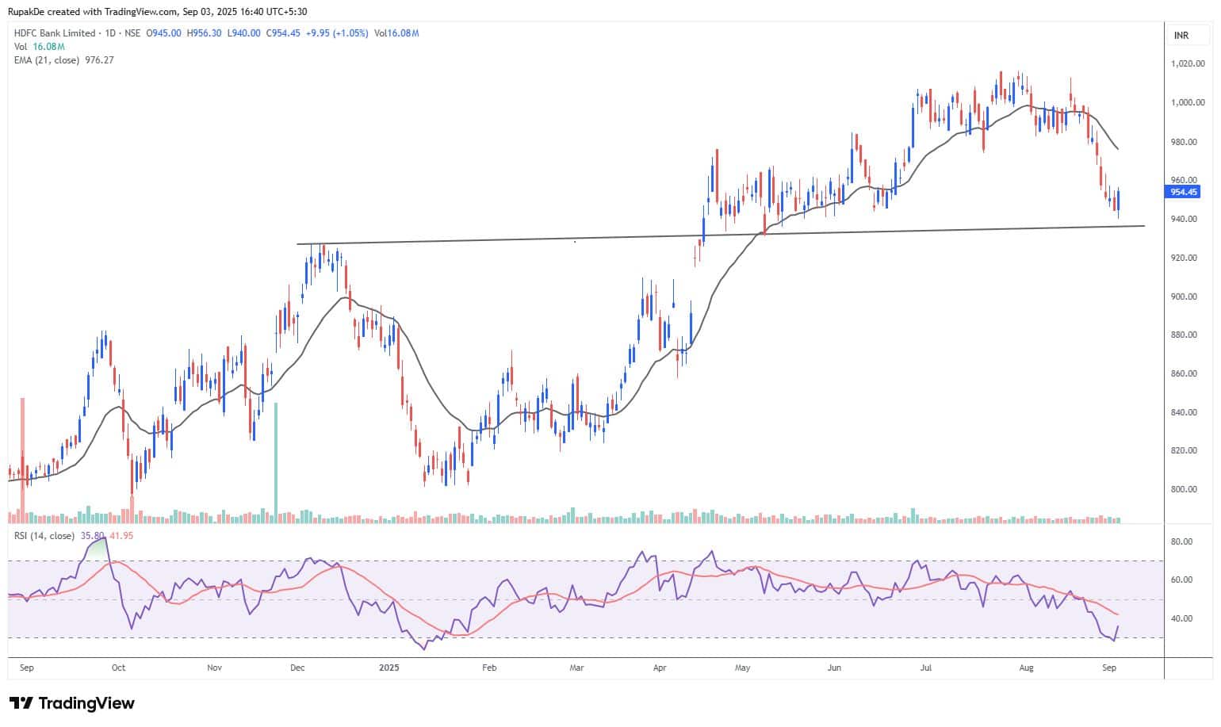Screen dimensions: 1221x727
Task: Select the Vol 16.08M indicator legend
Action: (x=39, y=47)
